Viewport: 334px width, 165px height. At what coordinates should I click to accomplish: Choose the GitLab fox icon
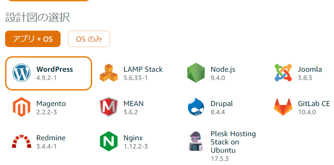[x=283, y=107]
